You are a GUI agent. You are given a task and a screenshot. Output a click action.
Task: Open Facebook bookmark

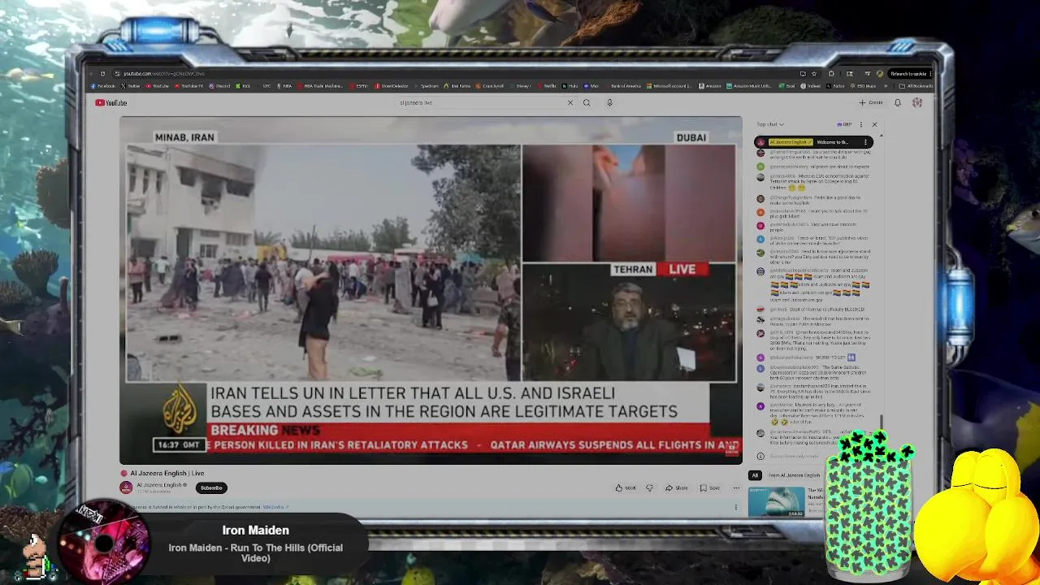[103, 86]
